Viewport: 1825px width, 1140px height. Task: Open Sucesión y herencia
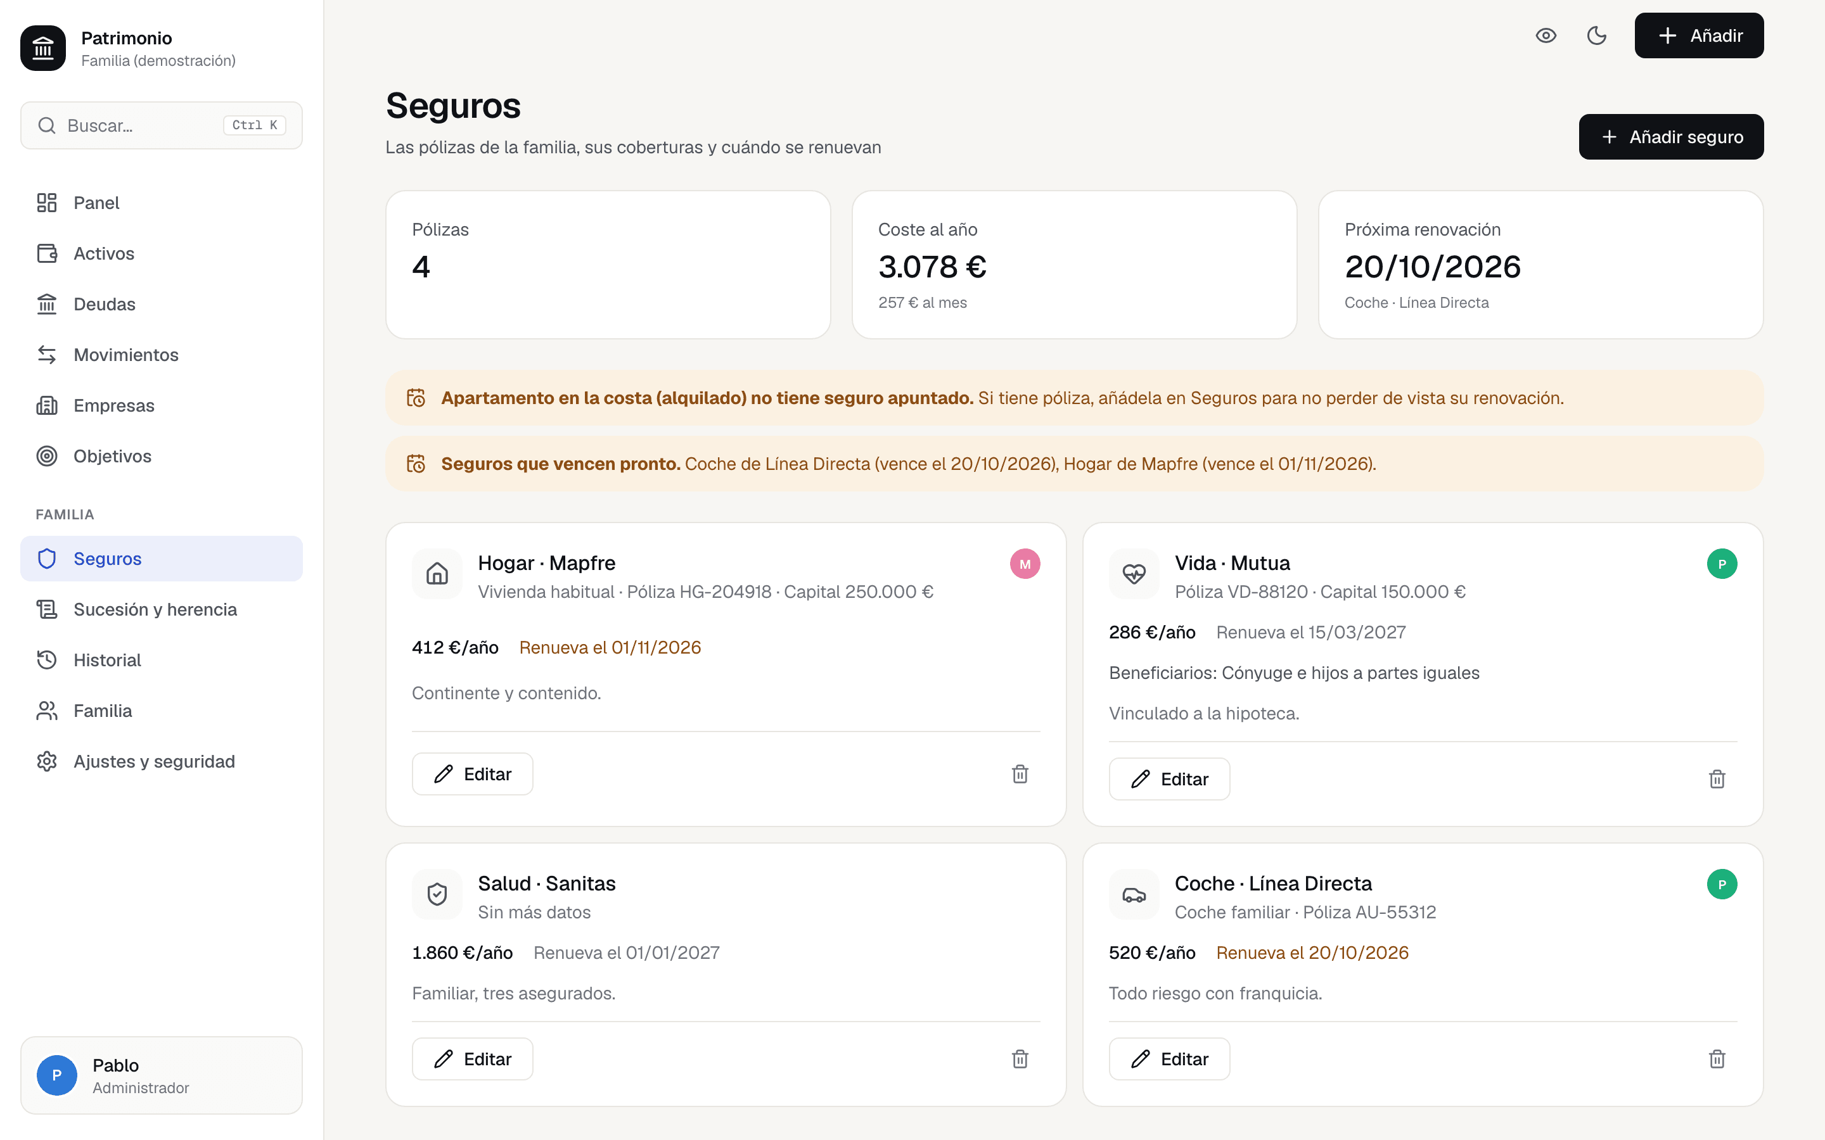point(162,609)
